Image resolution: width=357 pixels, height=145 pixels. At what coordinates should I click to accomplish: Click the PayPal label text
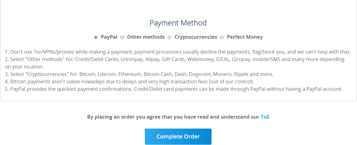point(109,37)
